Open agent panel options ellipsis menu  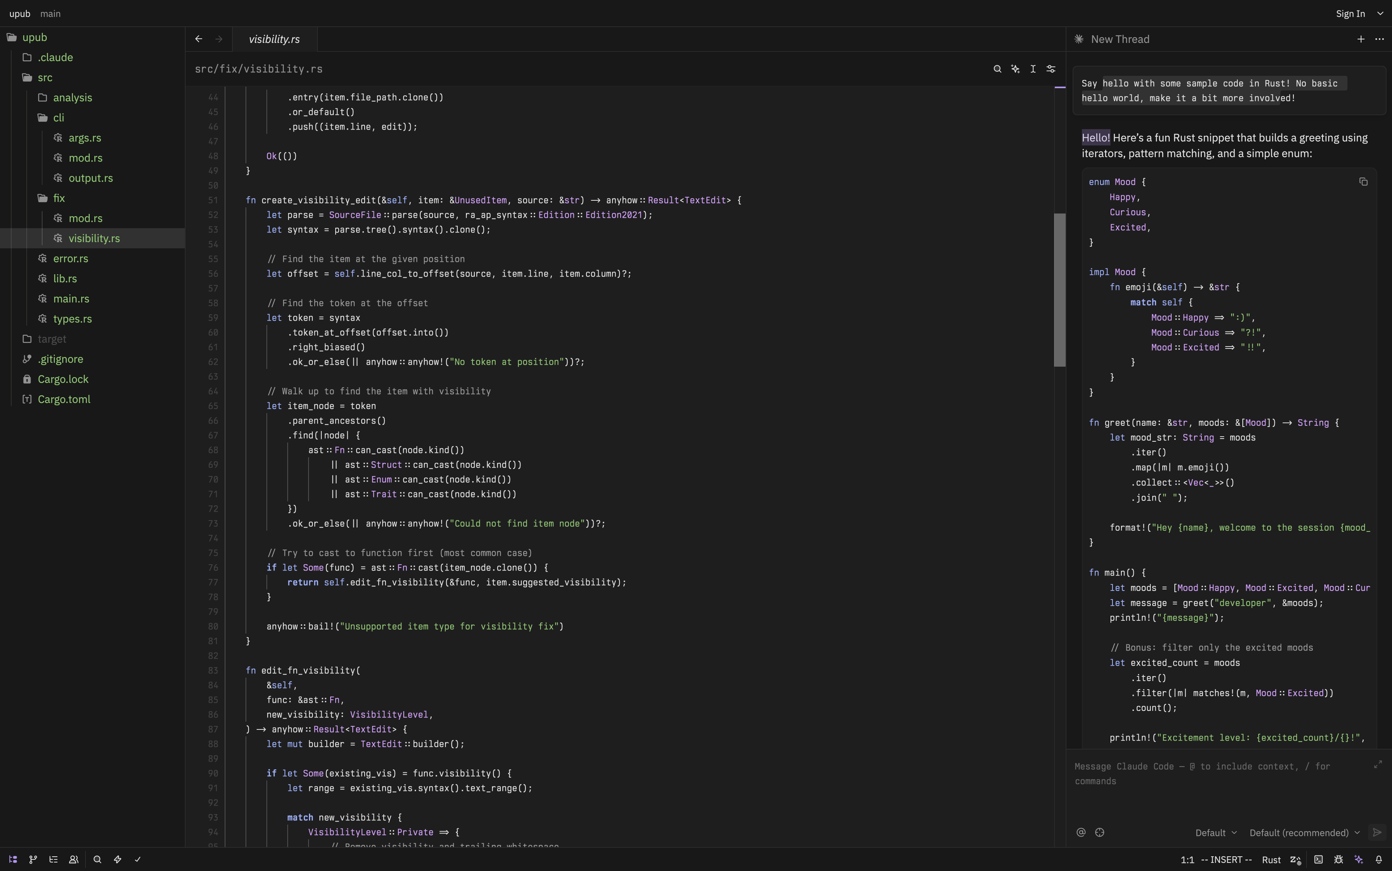click(x=1379, y=39)
